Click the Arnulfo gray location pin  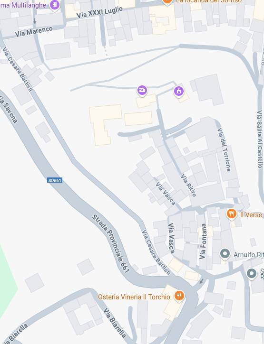tap(225, 254)
